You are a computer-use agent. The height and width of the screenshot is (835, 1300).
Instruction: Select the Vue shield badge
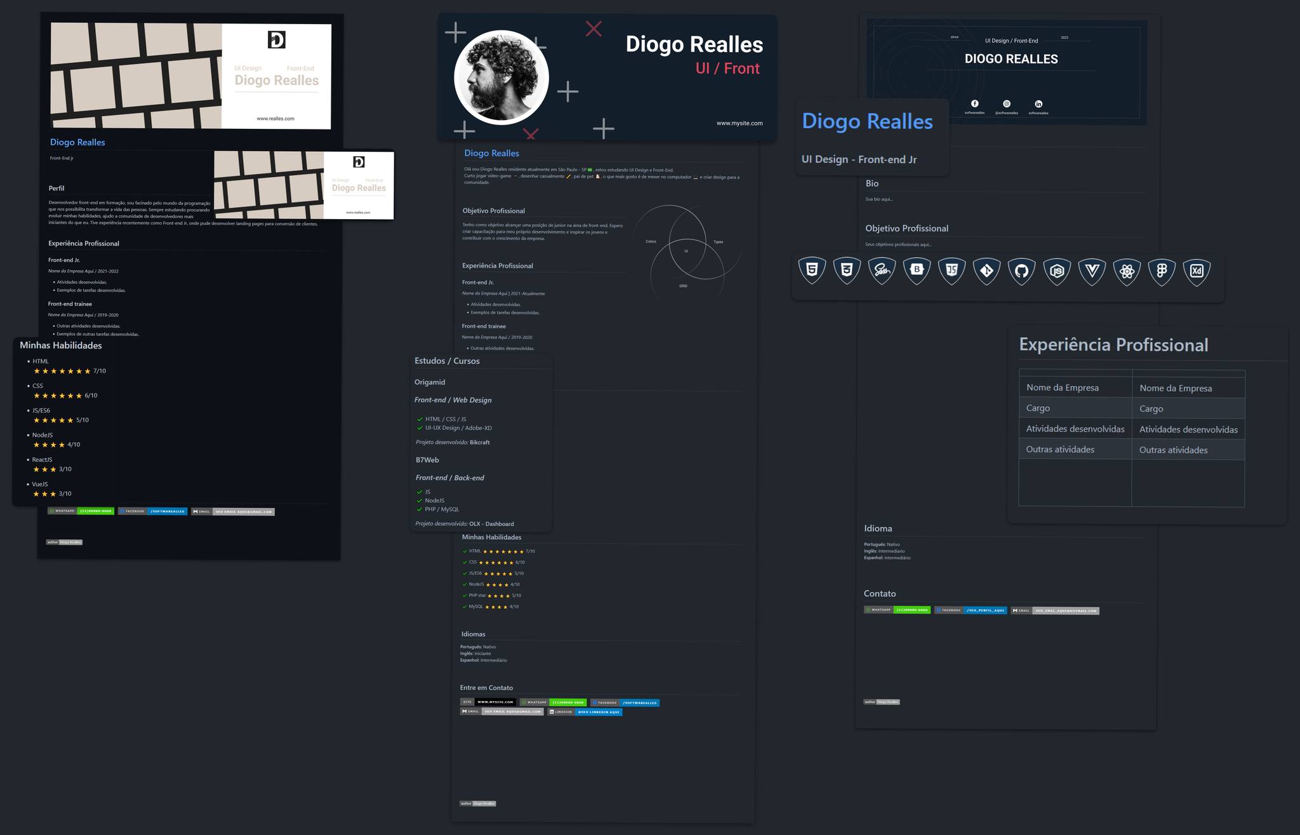(1092, 271)
